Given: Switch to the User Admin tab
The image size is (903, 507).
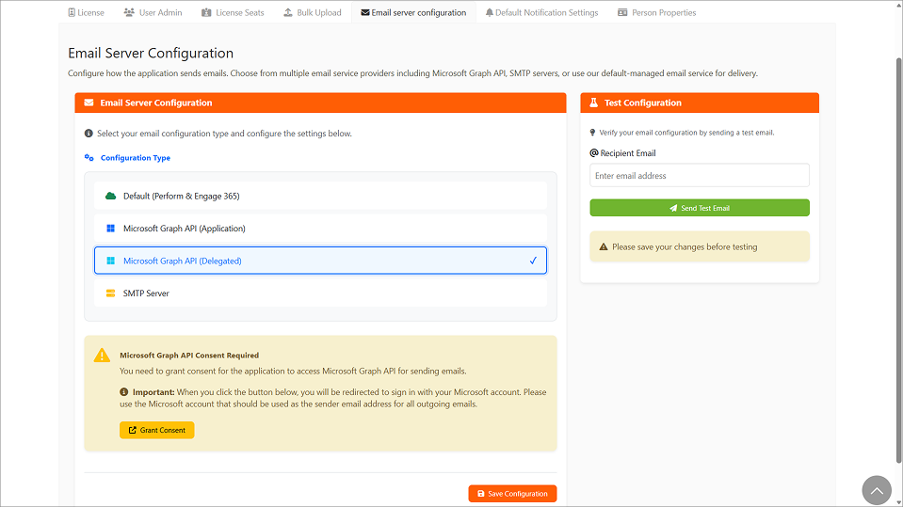Looking at the screenshot, I should (153, 12).
